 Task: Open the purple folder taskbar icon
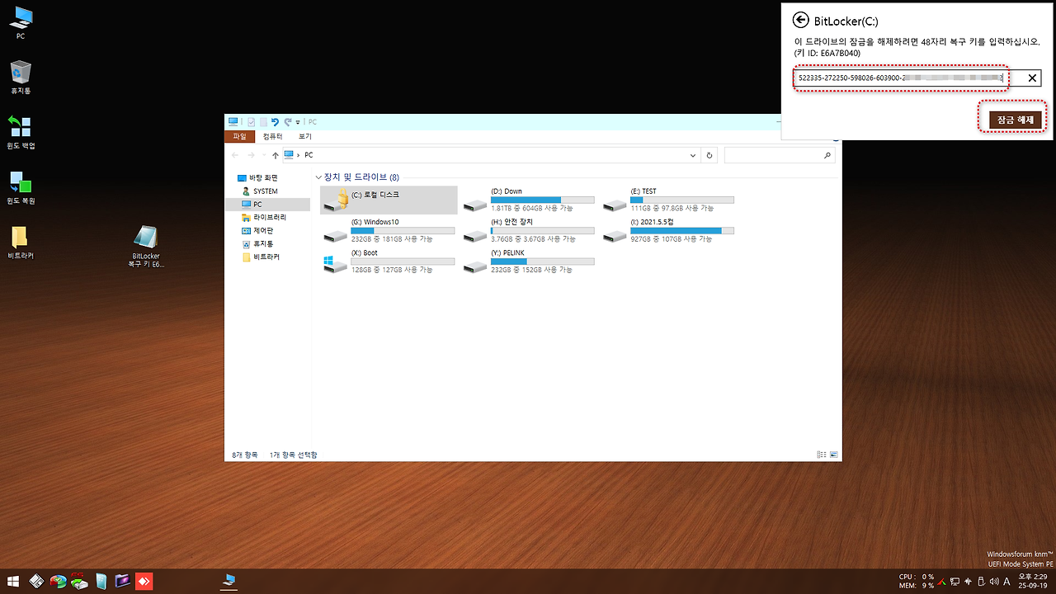pyautogui.click(x=122, y=582)
